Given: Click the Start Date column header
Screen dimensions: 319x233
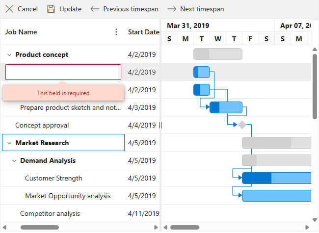Looking at the screenshot, I should pyautogui.click(x=143, y=32).
